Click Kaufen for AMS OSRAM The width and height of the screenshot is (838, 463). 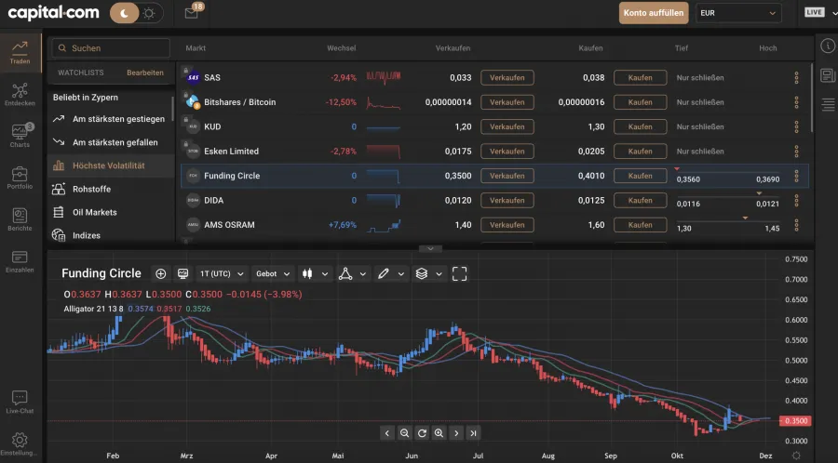point(641,225)
